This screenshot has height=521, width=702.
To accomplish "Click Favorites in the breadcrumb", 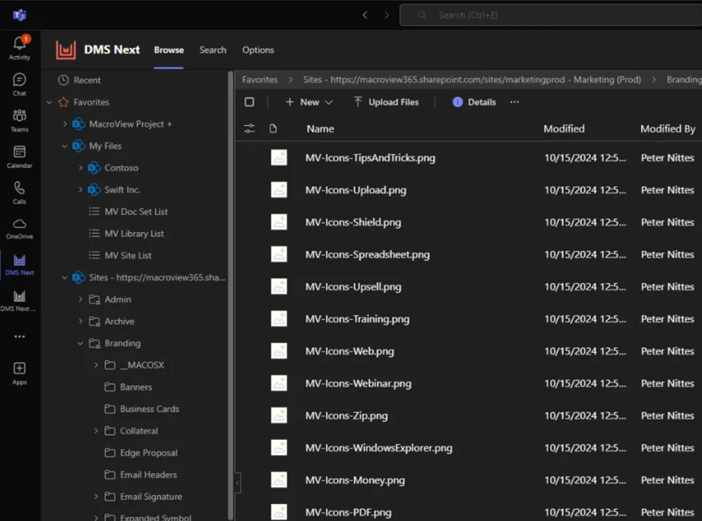I will 260,80.
